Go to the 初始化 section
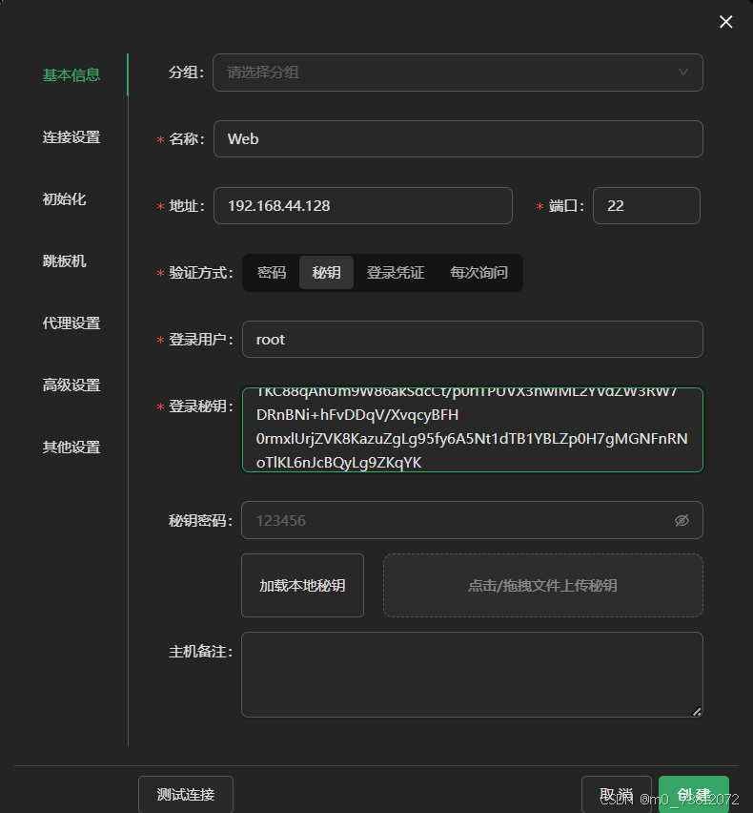This screenshot has height=813, width=753. click(x=64, y=199)
